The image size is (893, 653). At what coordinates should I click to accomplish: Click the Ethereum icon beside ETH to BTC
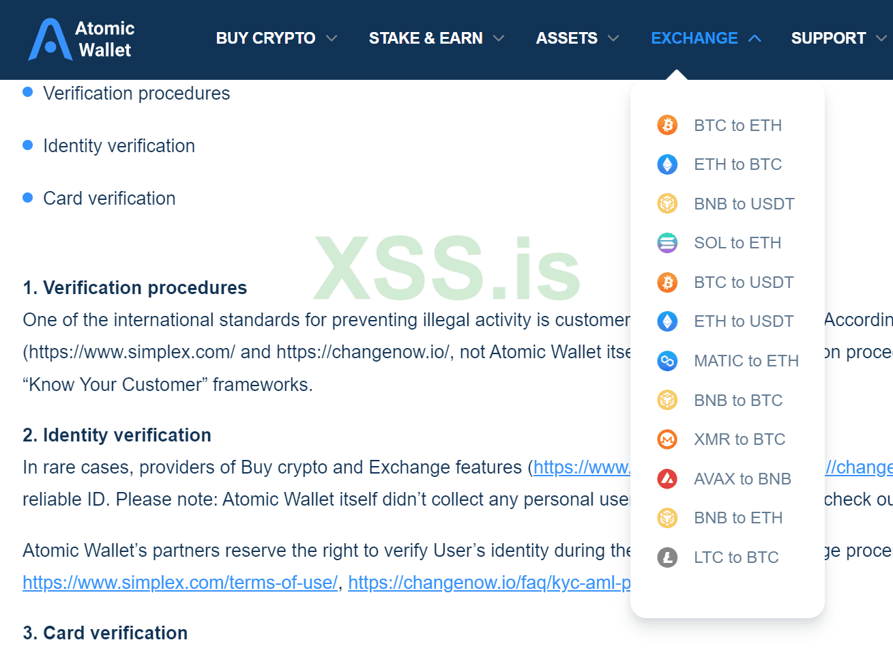pos(667,164)
